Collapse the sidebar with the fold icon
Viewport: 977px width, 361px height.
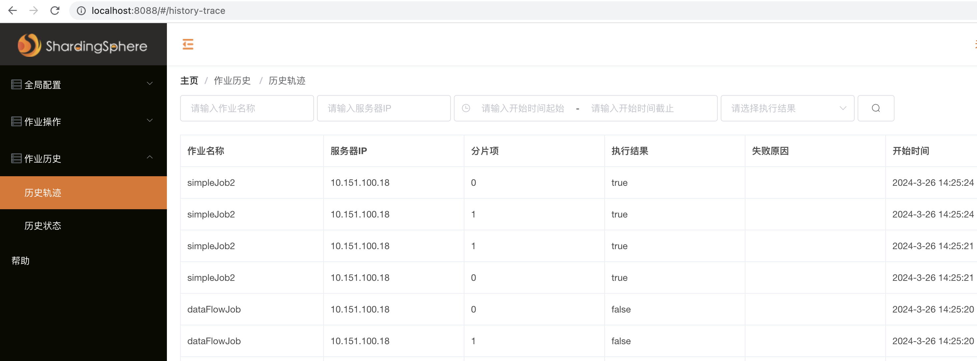pos(188,44)
